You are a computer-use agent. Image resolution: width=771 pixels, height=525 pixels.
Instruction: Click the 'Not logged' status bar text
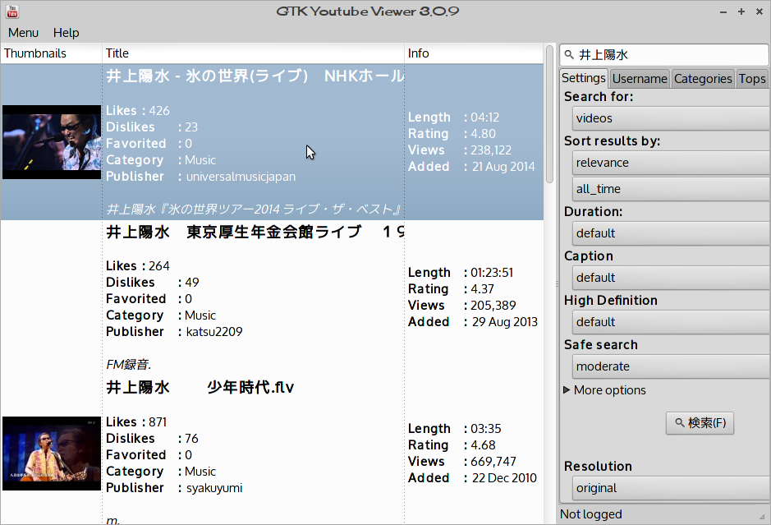coord(590,514)
